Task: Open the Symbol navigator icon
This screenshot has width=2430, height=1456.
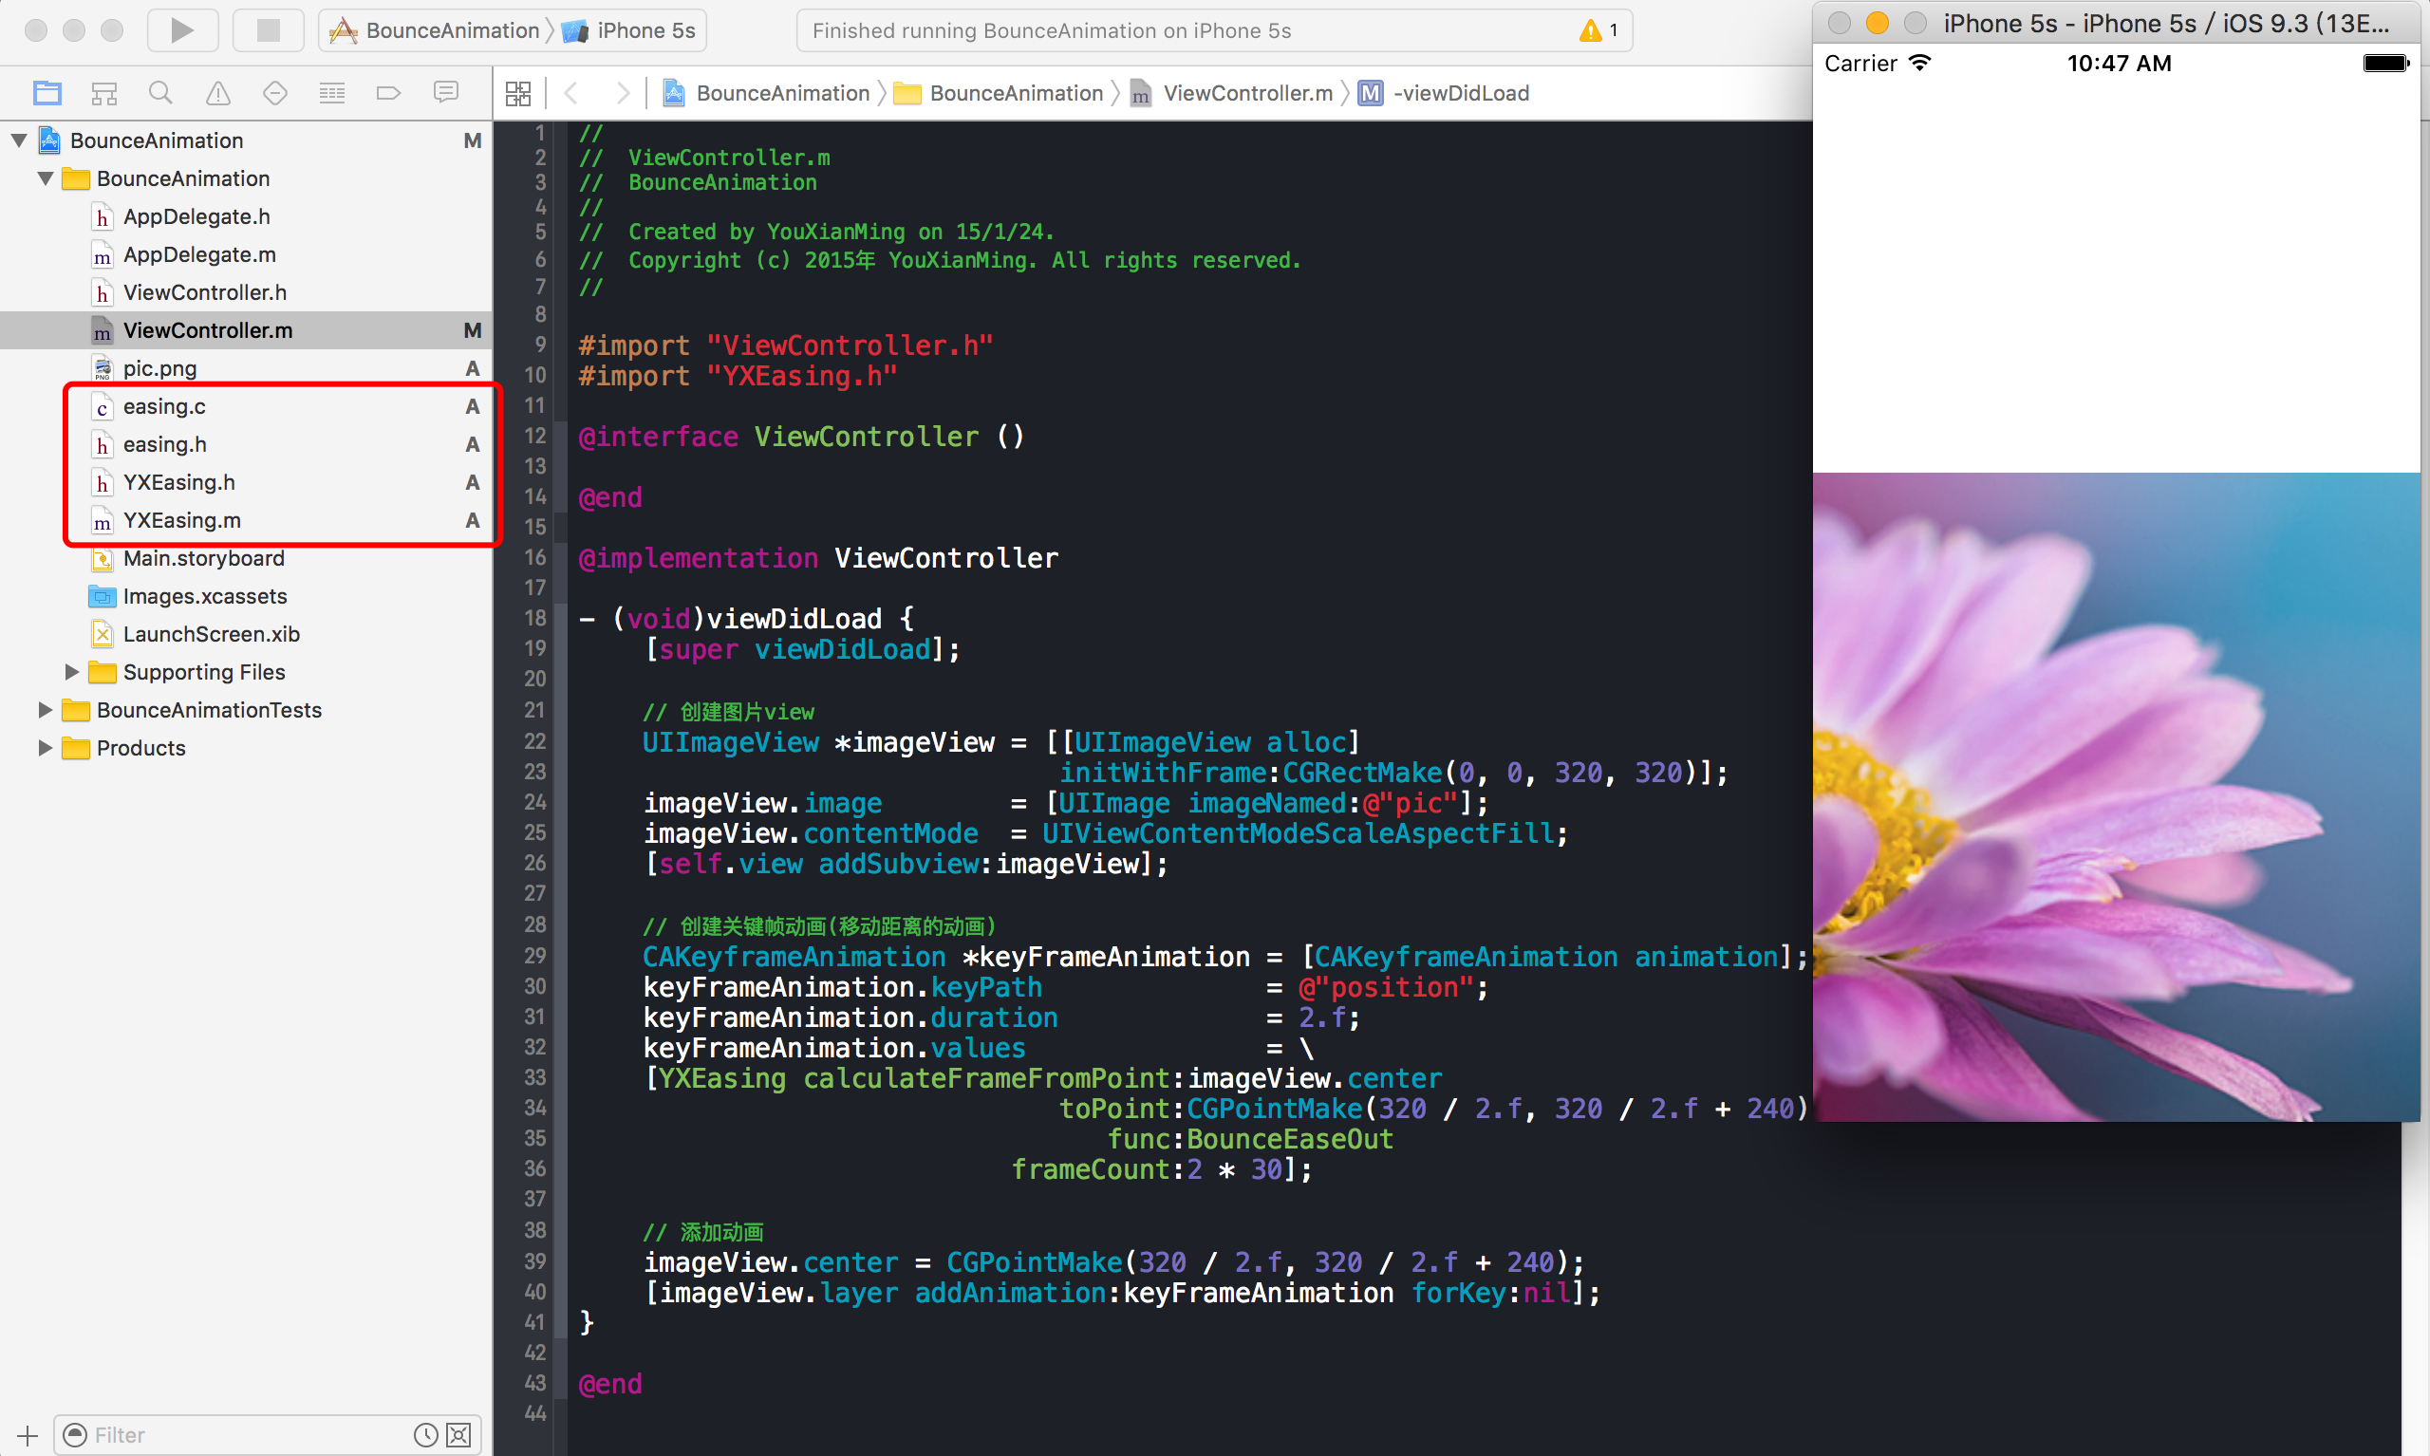Action: tap(104, 93)
